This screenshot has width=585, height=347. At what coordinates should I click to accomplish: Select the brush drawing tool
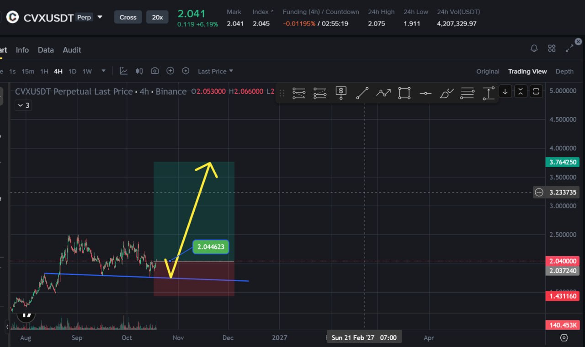[x=447, y=93]
